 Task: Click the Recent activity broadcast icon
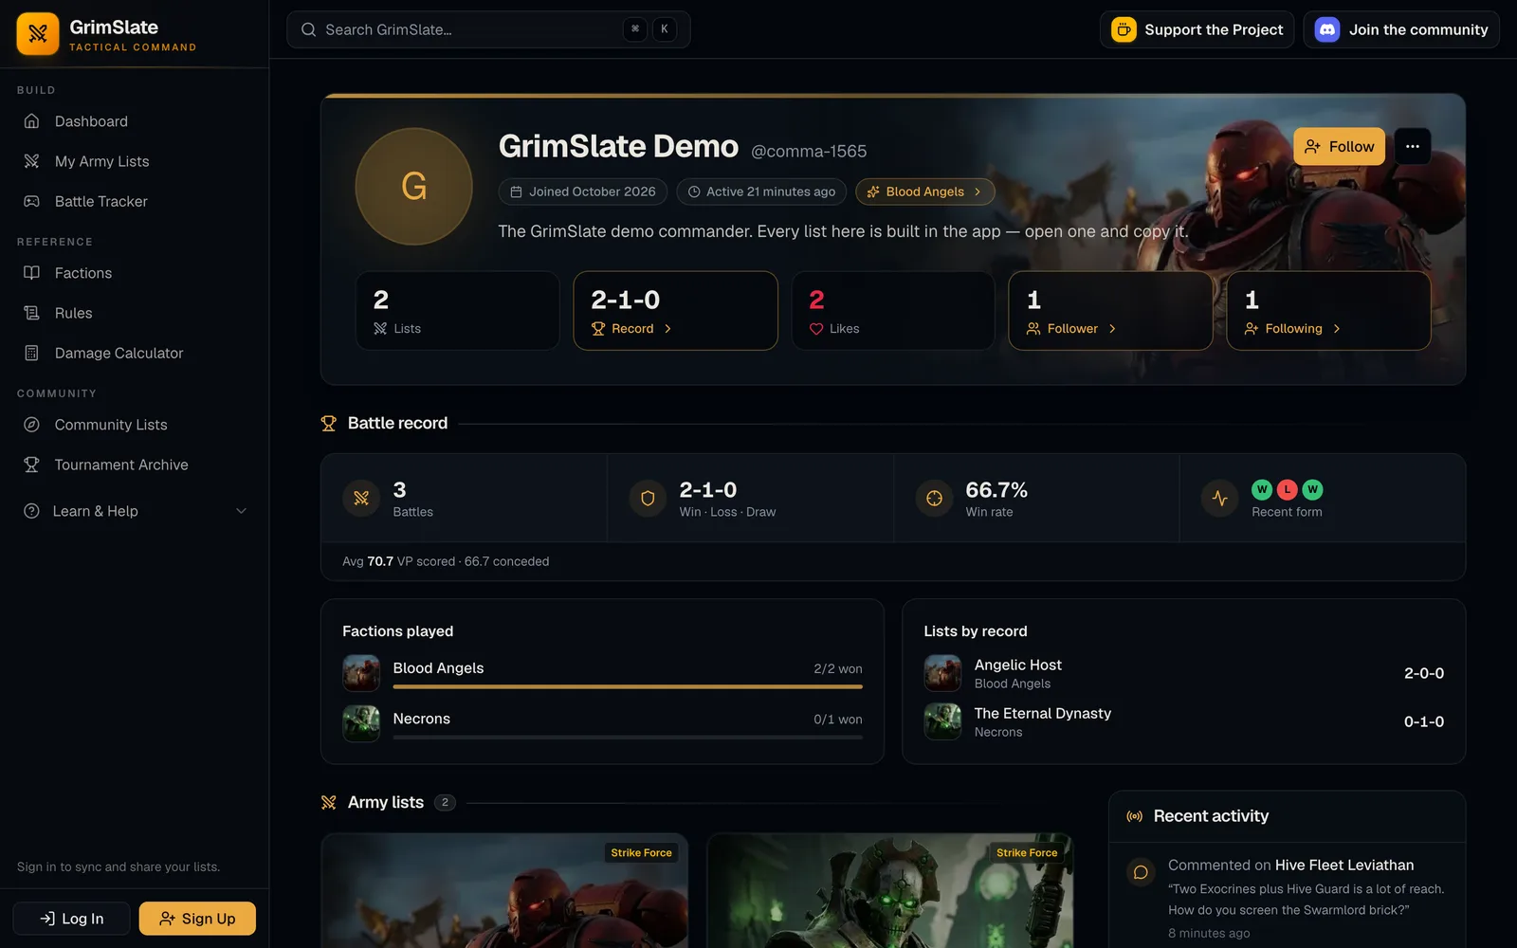click(x=1134, y=816)
